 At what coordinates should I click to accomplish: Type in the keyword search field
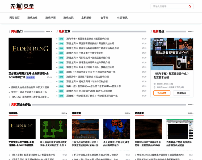pos(169,6)
